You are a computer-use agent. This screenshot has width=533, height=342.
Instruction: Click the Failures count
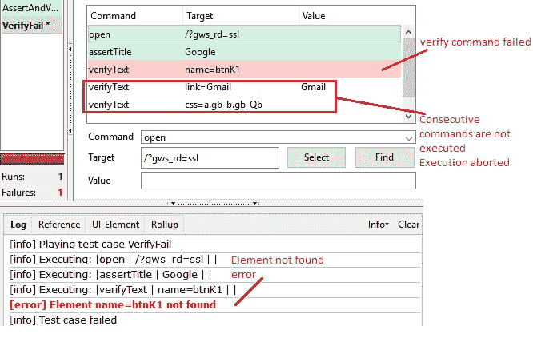(60, 193)
